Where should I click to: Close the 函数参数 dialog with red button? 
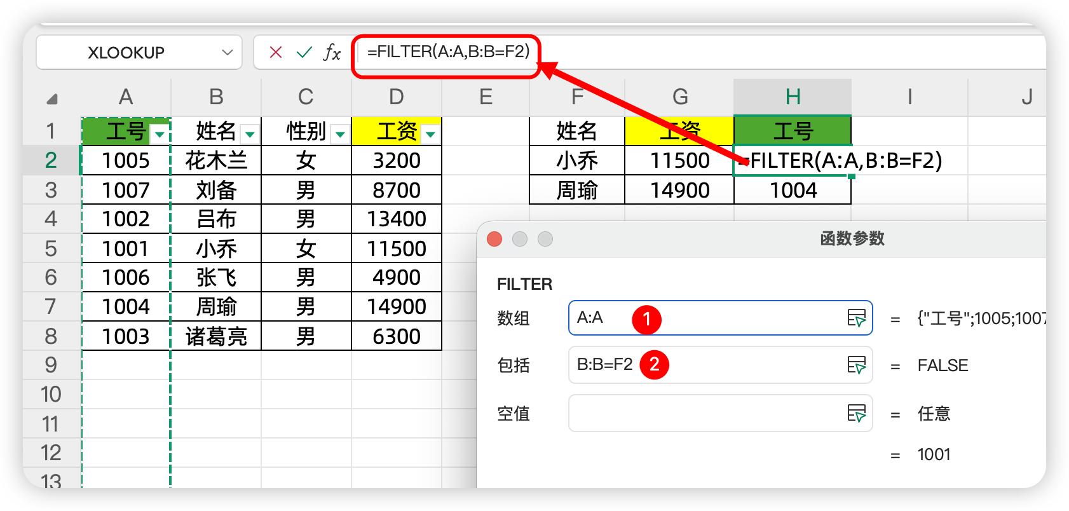494,239
